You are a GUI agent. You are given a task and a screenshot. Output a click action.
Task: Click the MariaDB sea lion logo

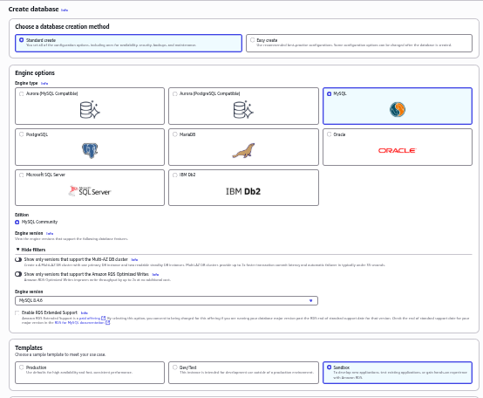243,150
